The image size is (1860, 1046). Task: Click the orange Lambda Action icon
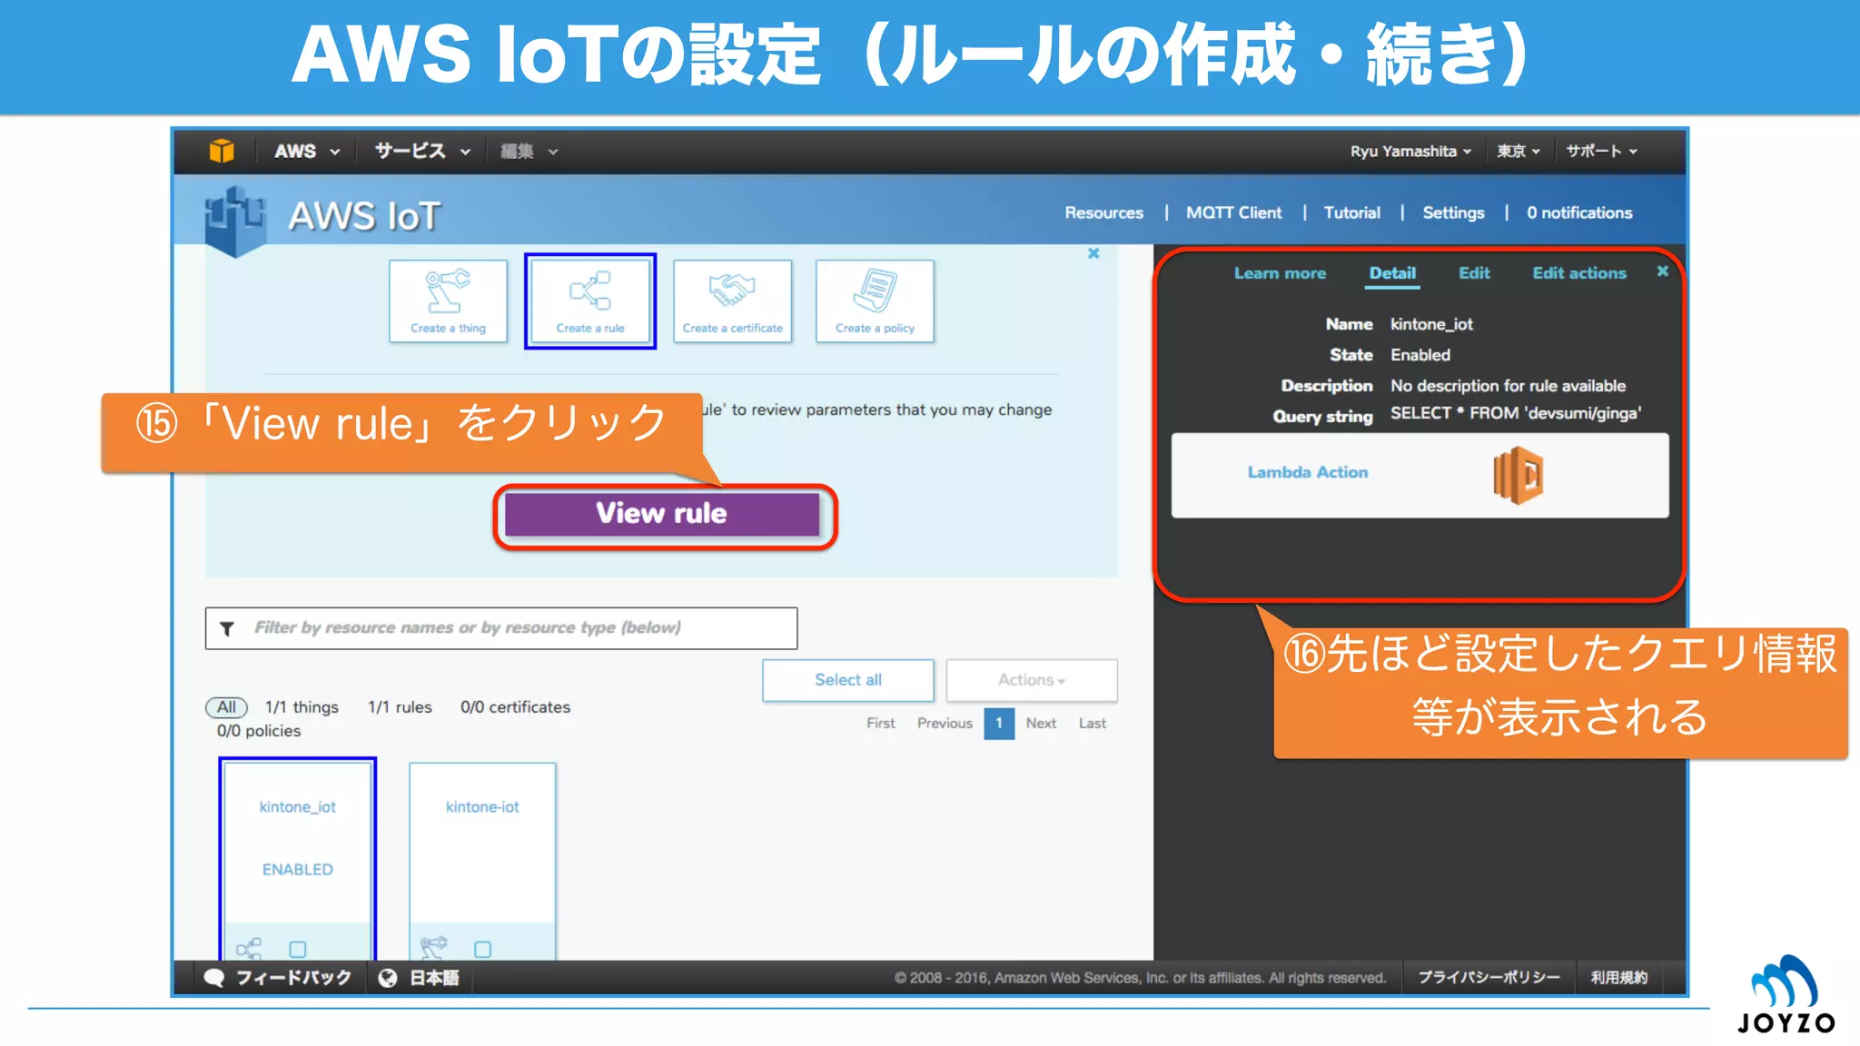tap(1518, 475)
